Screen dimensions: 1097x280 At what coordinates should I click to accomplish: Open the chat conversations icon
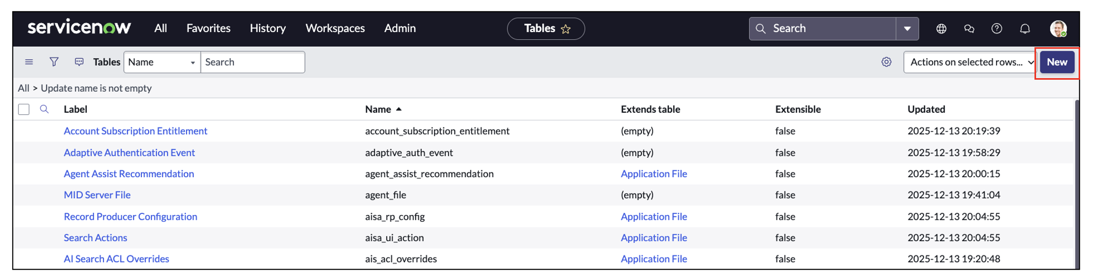coord(969,29)
